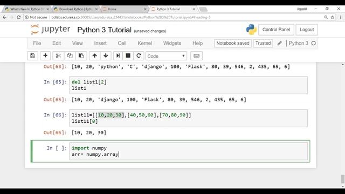The width and height of the screenshot is (345, 194).
Task: Click the Out[63] list output text
Action: pos(181,67)
